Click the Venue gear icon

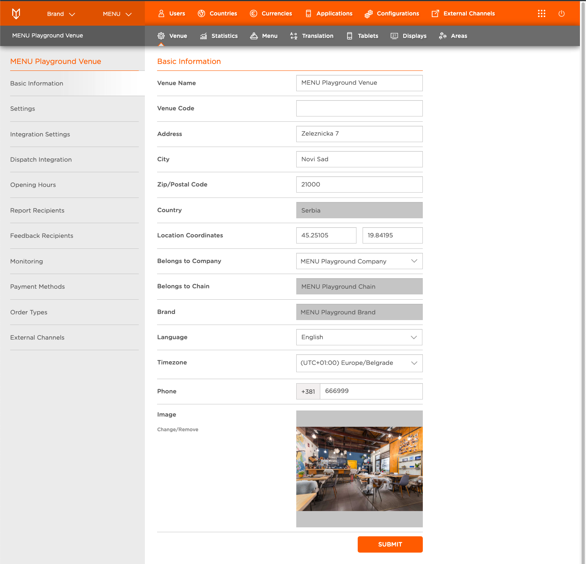click(x=161, y=36)
